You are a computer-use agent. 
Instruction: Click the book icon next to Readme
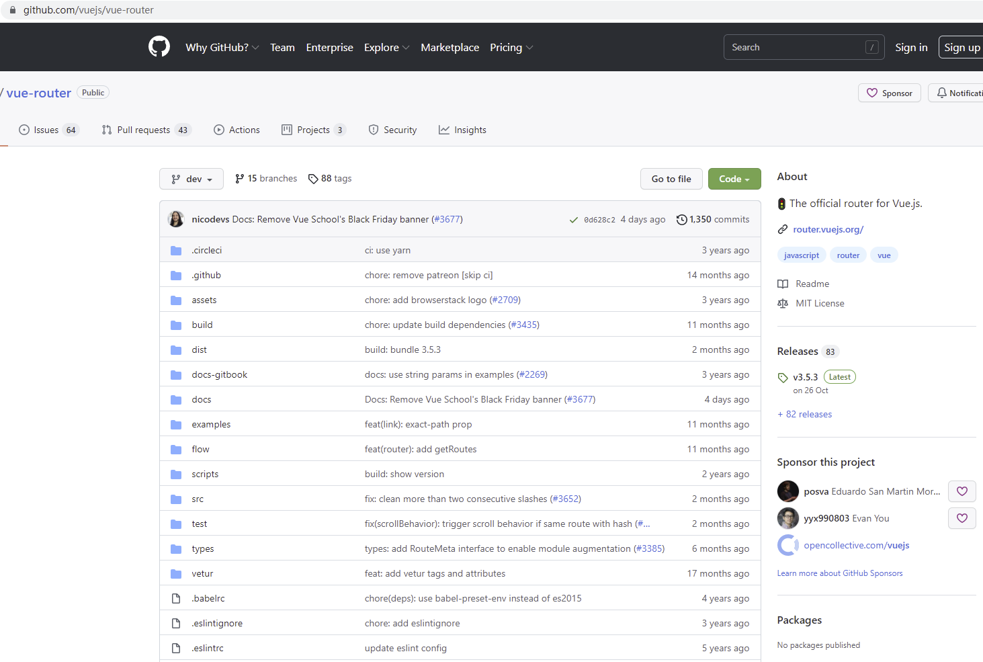783,284
